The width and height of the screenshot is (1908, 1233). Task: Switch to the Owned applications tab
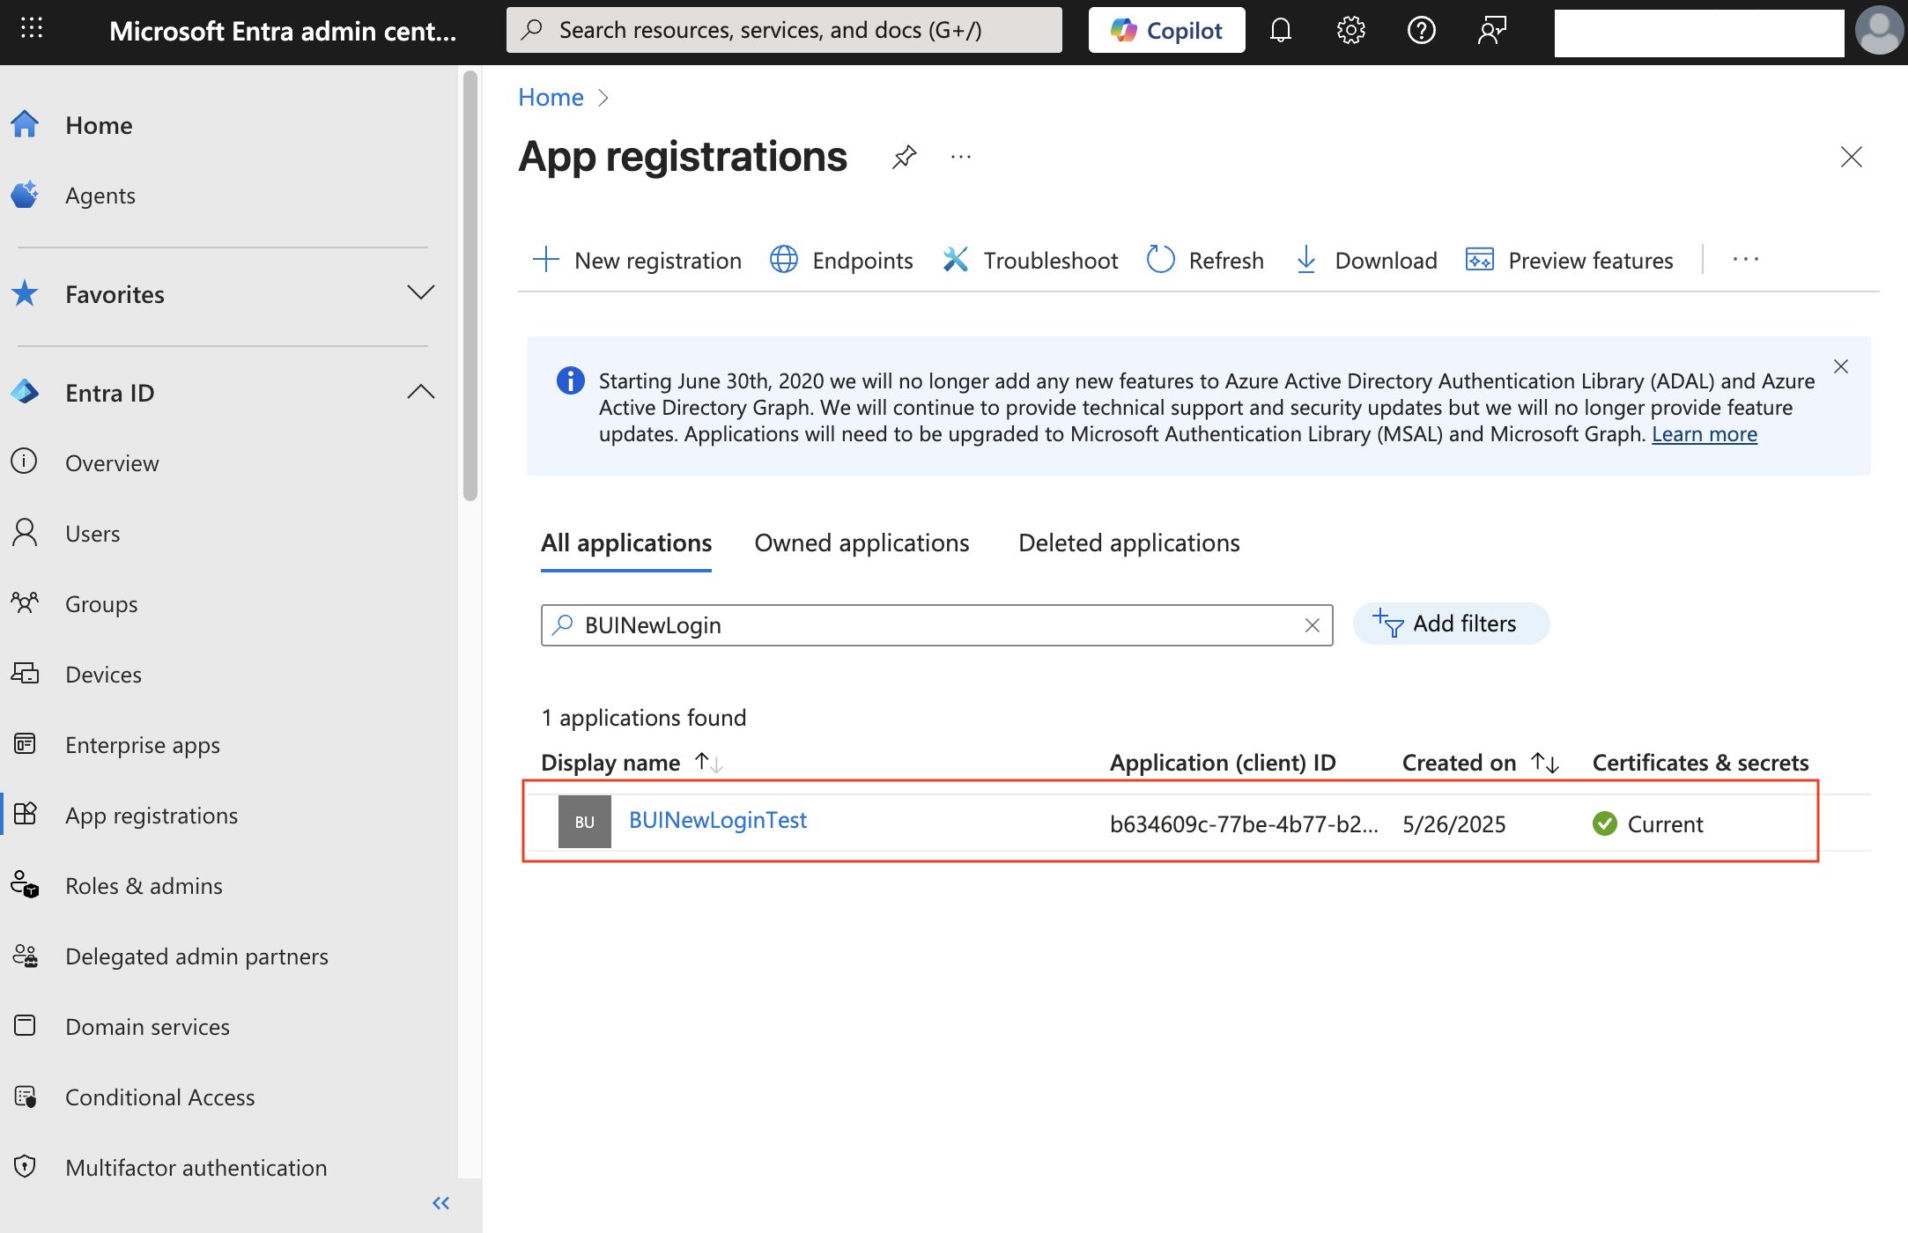point(861,543)
